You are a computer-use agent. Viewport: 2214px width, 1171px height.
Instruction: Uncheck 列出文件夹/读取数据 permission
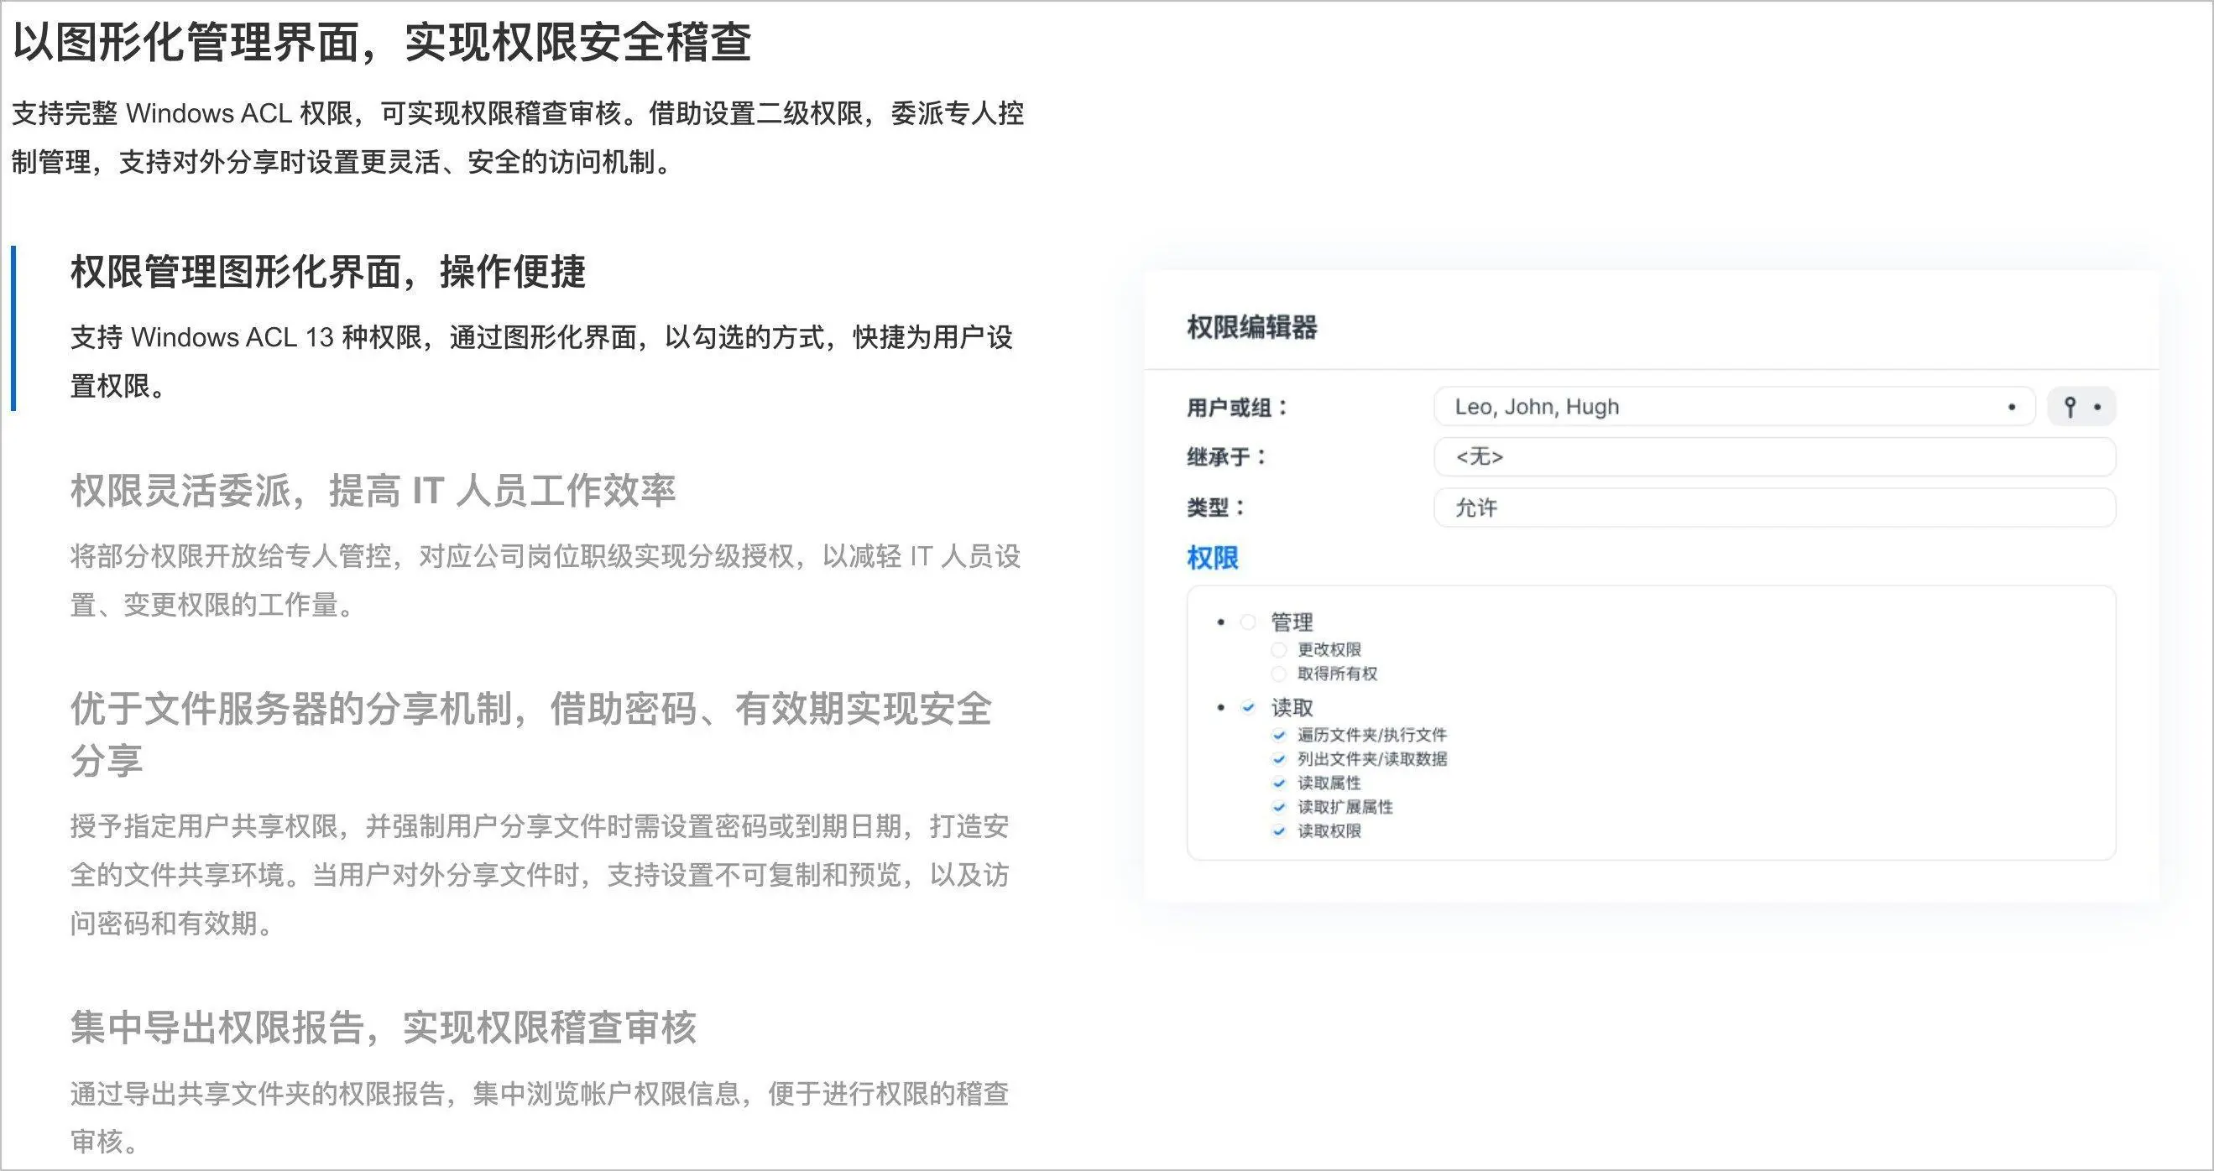[1279, 759]
